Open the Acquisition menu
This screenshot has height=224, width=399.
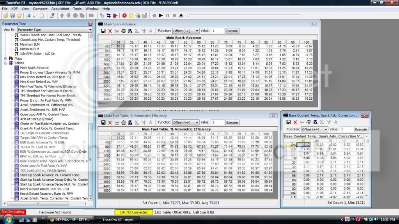[60, 9]
